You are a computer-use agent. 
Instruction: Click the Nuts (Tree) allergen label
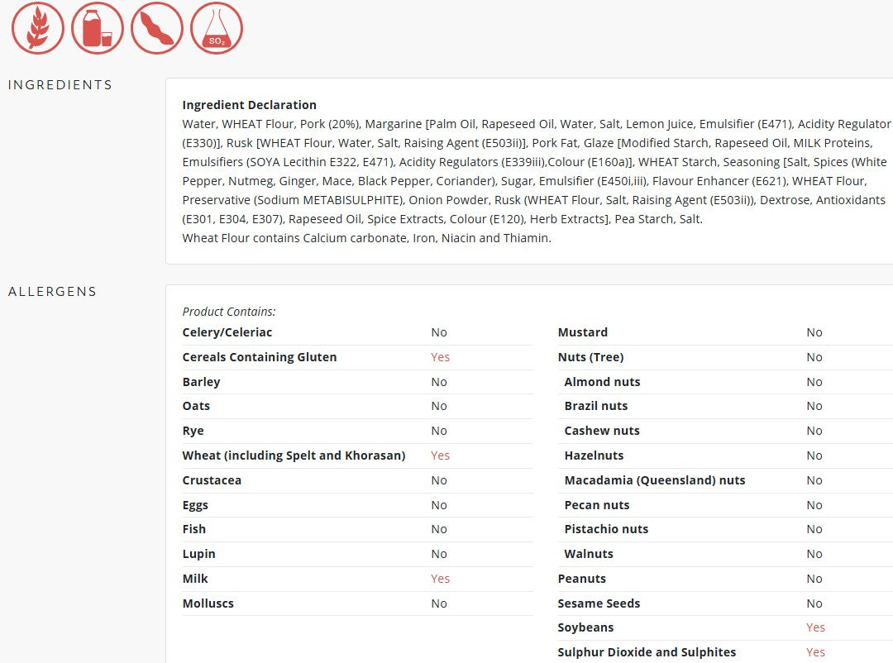pos(590,357)
